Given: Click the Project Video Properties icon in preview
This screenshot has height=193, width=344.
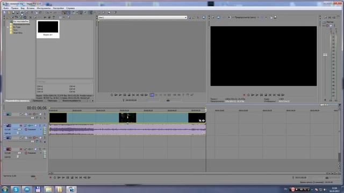Looking at the screenshot, I should point(213,17).
